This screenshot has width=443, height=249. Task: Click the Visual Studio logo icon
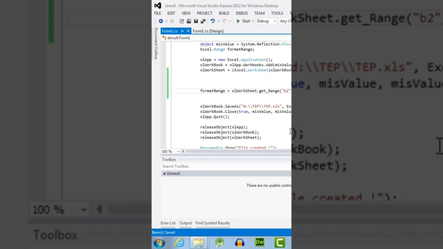(157, 6)
